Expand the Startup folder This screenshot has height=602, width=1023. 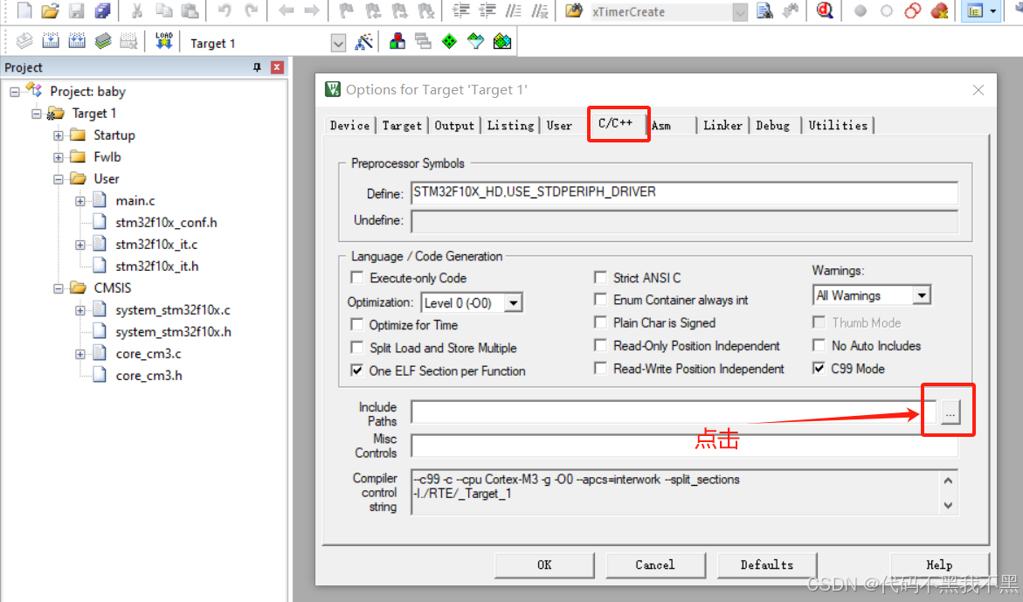58,135
